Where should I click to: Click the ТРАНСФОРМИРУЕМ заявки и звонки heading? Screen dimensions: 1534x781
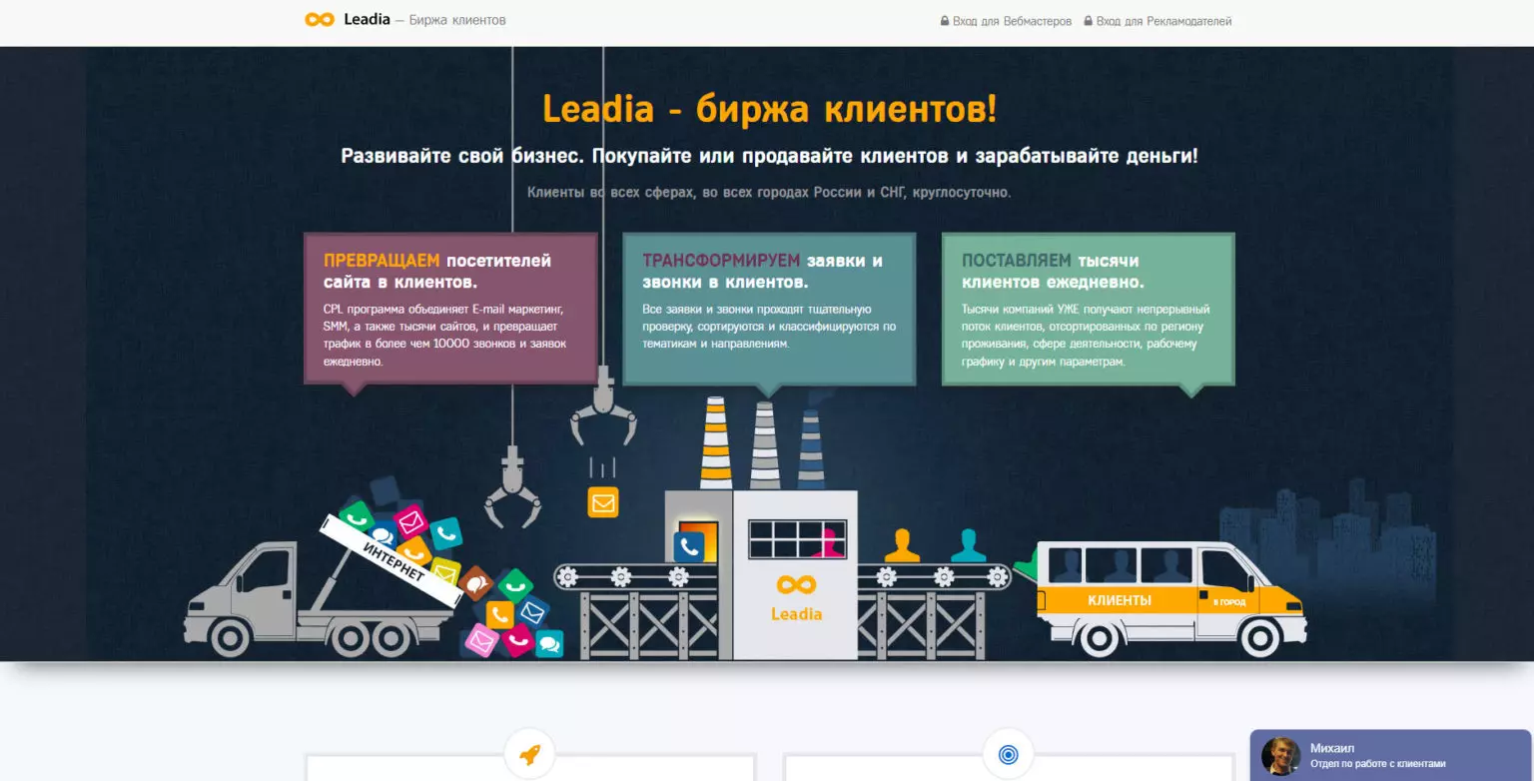coord(762,271)
